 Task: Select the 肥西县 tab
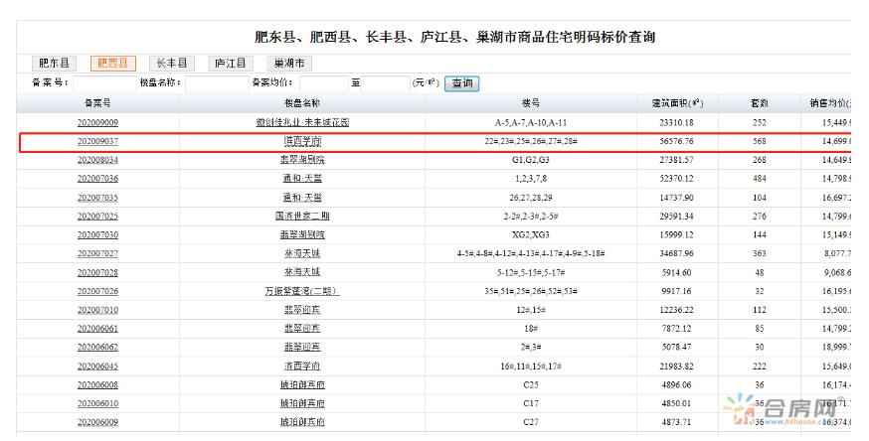111,64
